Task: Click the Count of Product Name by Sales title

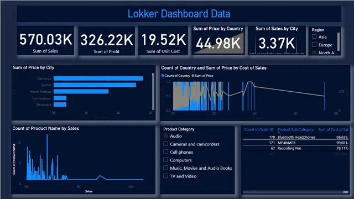Action: pos(45,128)
